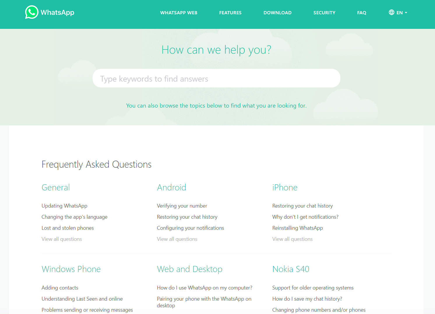435x314 pixels.
Task: Open the Web and Desktop topic heading
Action: [189, 269]
